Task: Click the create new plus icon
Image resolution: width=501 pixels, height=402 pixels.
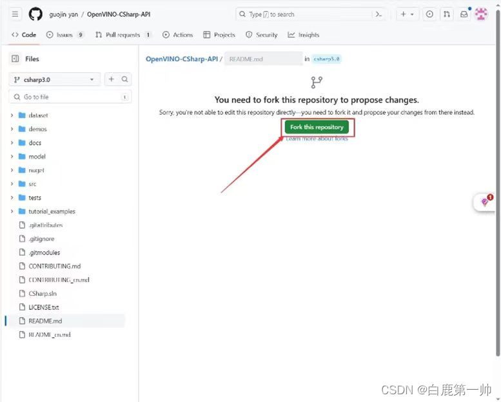Action: point(403,14)
